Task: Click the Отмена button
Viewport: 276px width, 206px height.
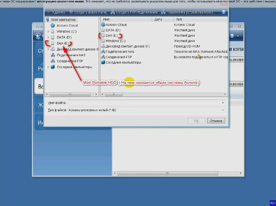Action: click(x=216, y=121)
